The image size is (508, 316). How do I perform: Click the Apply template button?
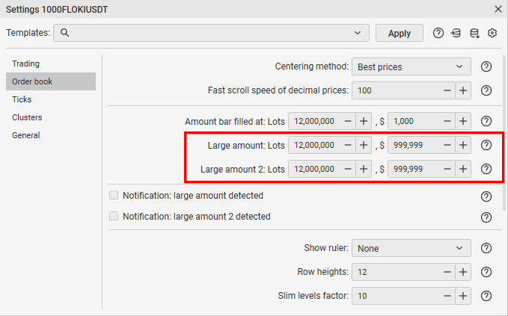coord(400,33)
